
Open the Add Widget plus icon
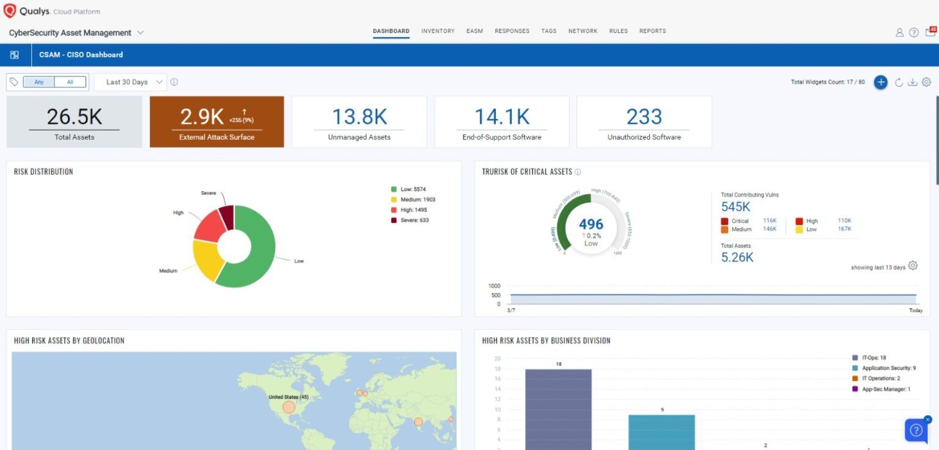(880, 81)
